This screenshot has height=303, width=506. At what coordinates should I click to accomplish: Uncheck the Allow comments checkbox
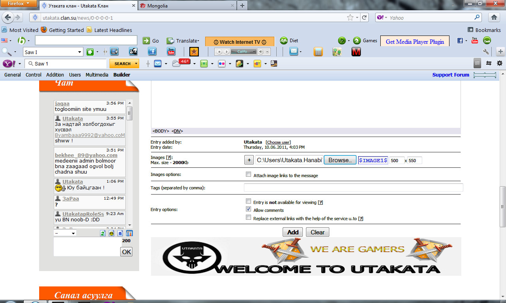[x=248, y=209]
